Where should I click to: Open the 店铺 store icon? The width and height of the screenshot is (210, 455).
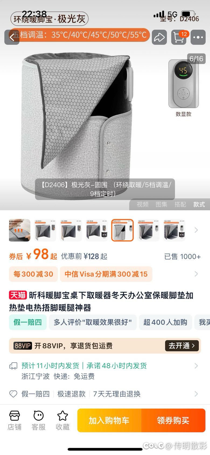(x=15, y=420)
